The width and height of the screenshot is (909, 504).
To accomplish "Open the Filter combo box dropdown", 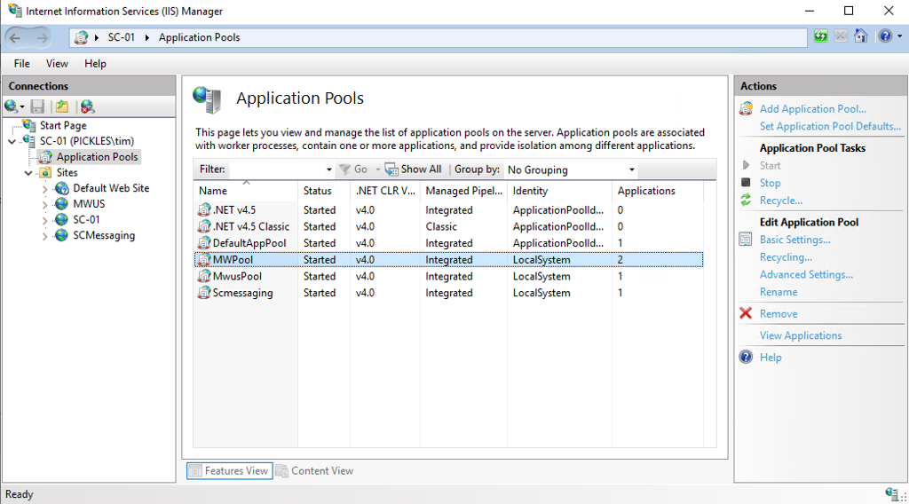I will 328,169.
